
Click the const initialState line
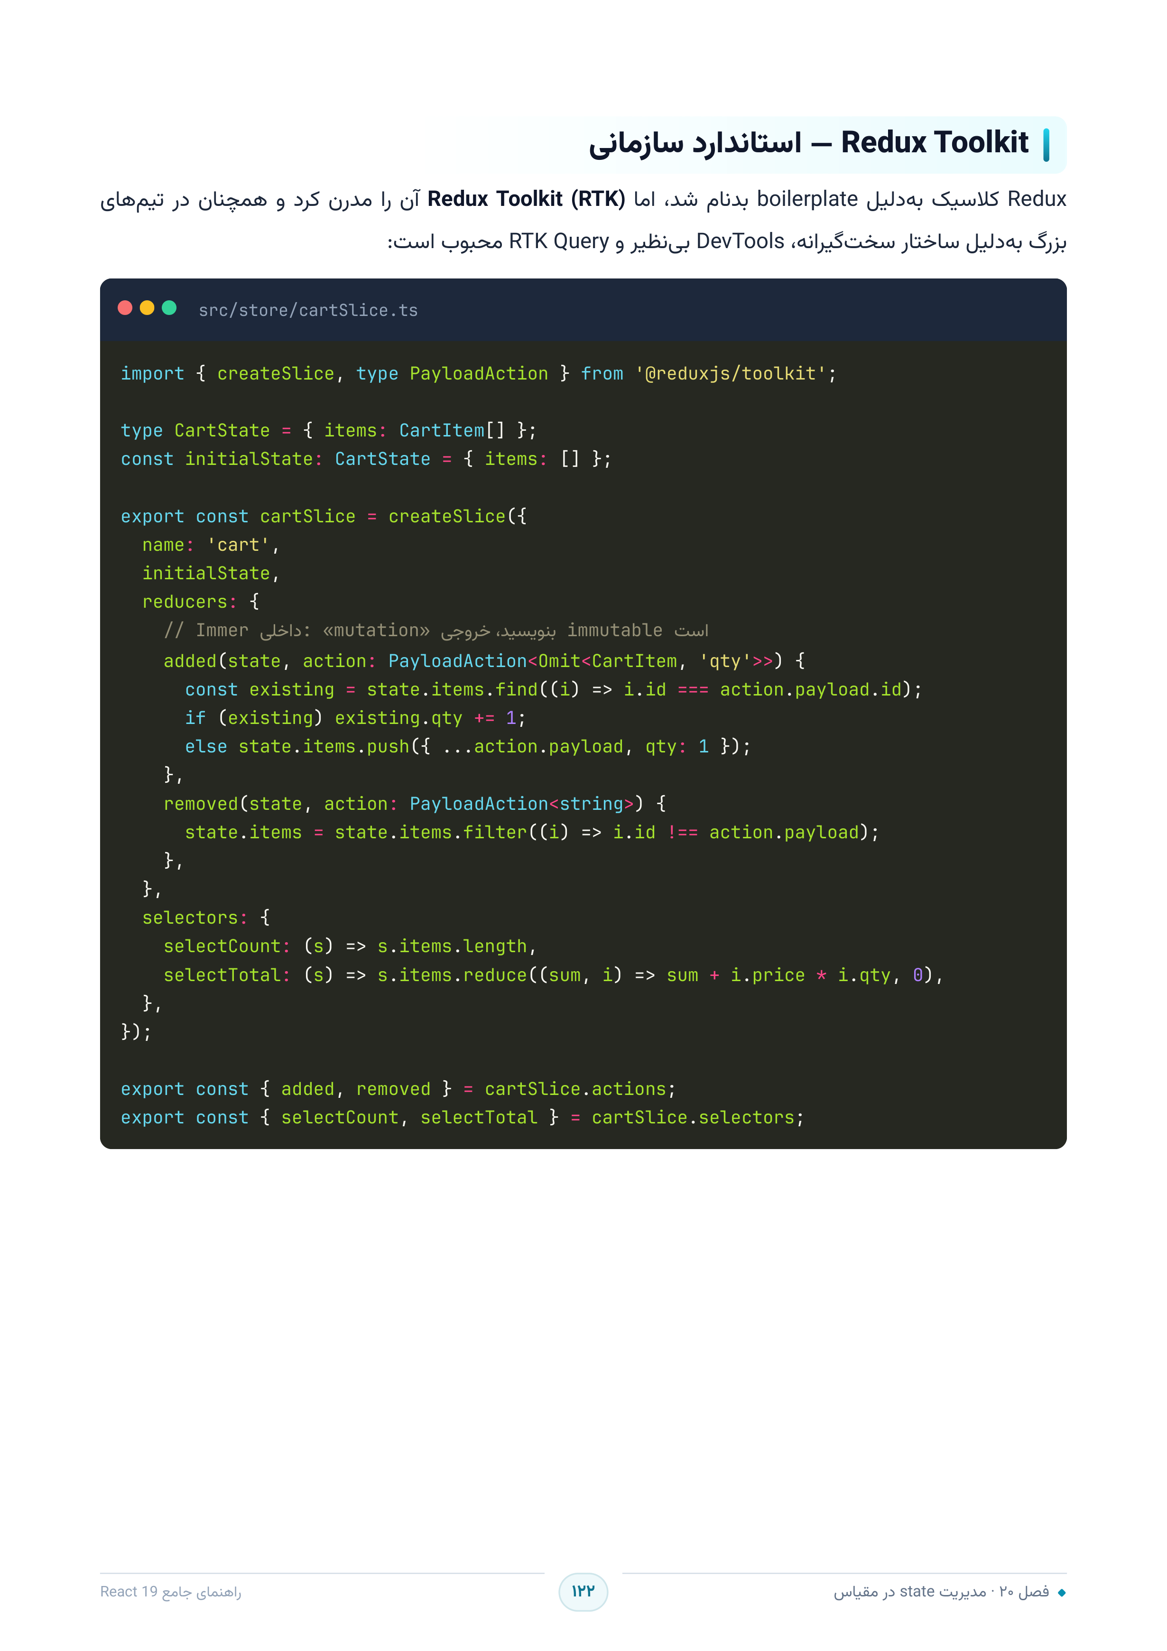coord(366,459)
